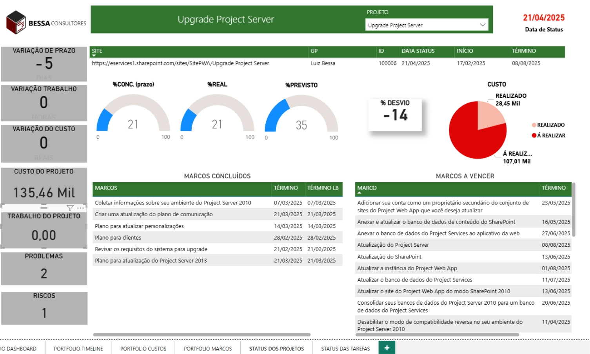This screenshot has height=354, width=590.
Task: Click Marcos a Vencer horizontal scrollbar
Action: click(437, 335)
